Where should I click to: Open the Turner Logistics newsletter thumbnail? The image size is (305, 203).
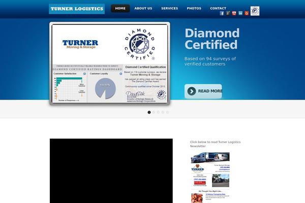point(210,178)
